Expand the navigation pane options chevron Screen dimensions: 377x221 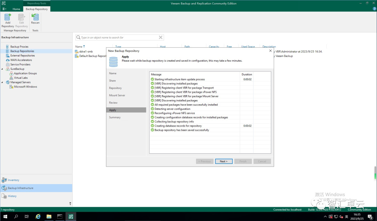click(x=70, y=204)
